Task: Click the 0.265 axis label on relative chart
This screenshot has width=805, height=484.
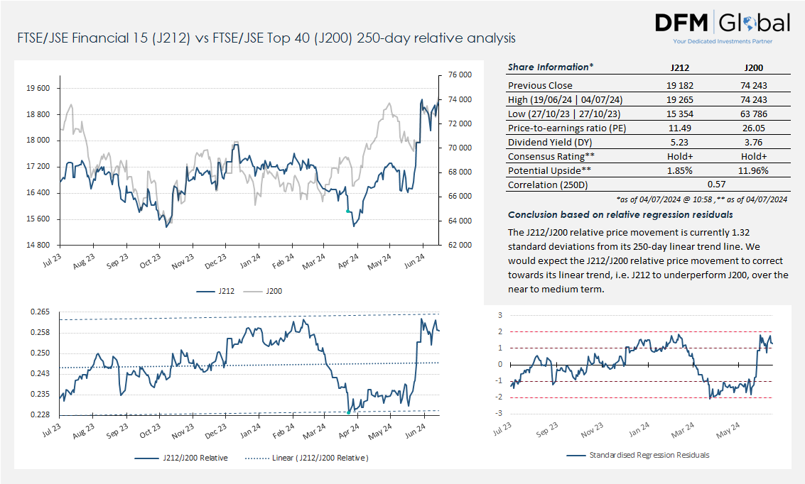Action: tap(40, 312)
